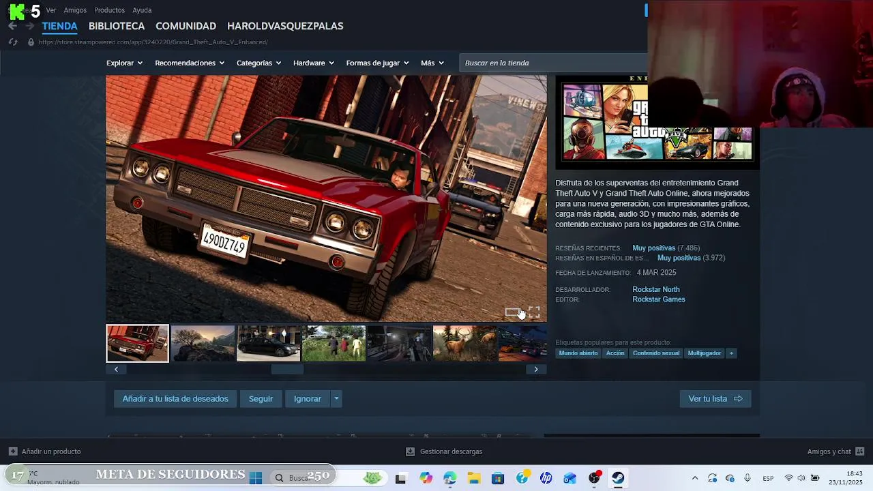Click Añadir a tu lista de deseados
Image resolution: width=873 pixels, height=491 pixels.
(175, 399)
